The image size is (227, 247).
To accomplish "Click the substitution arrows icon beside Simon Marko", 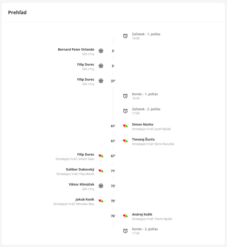I will click(x=125, y=126).
